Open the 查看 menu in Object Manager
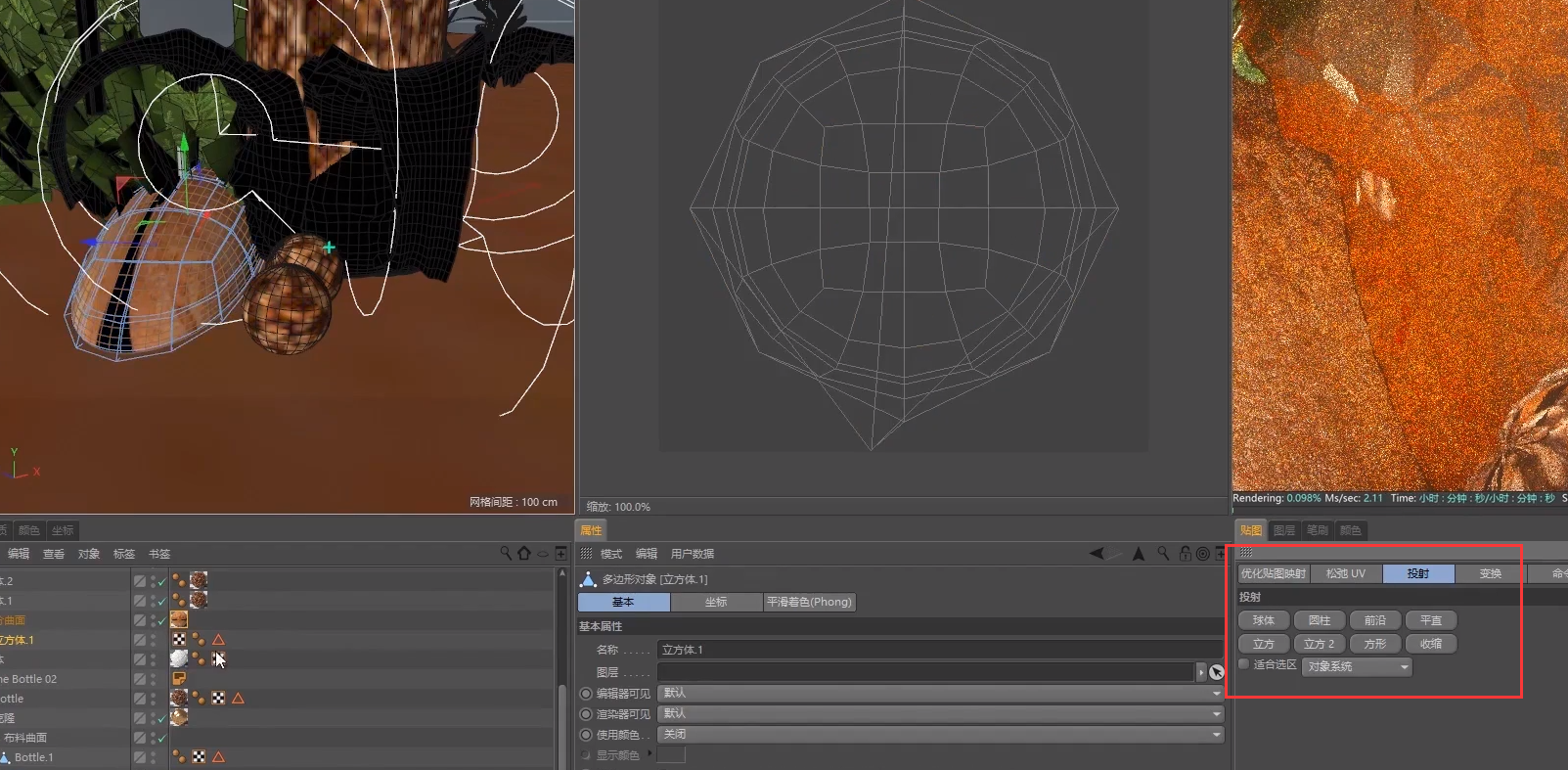Screen dimensions: 1568x770 54,554
